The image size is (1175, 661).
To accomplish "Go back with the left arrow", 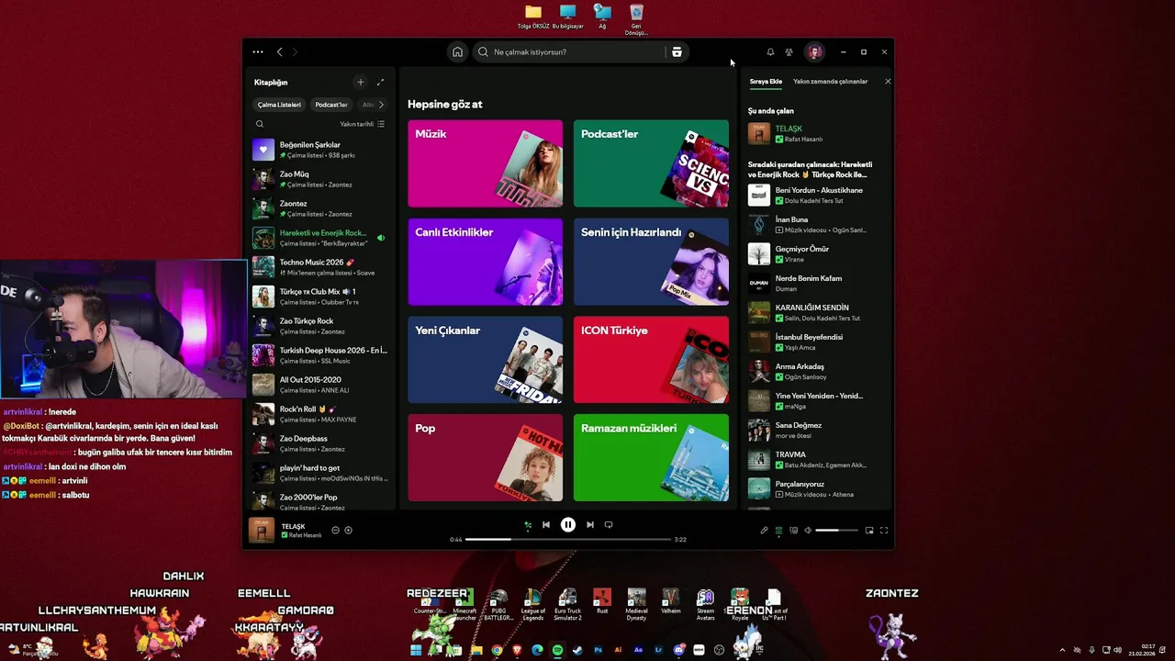I will 280,52.
